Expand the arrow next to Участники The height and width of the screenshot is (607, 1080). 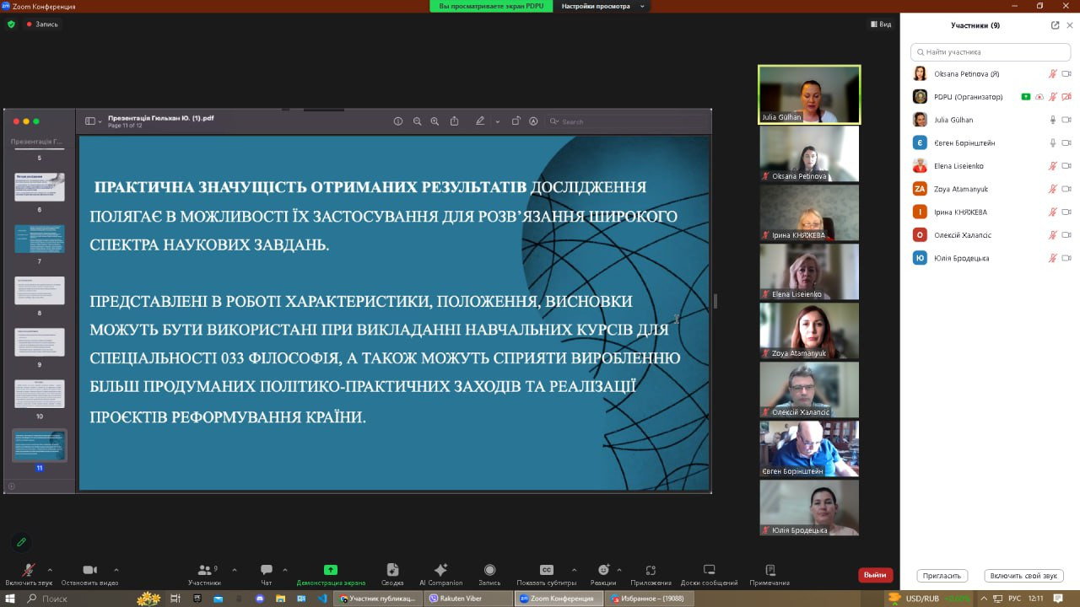234,570
